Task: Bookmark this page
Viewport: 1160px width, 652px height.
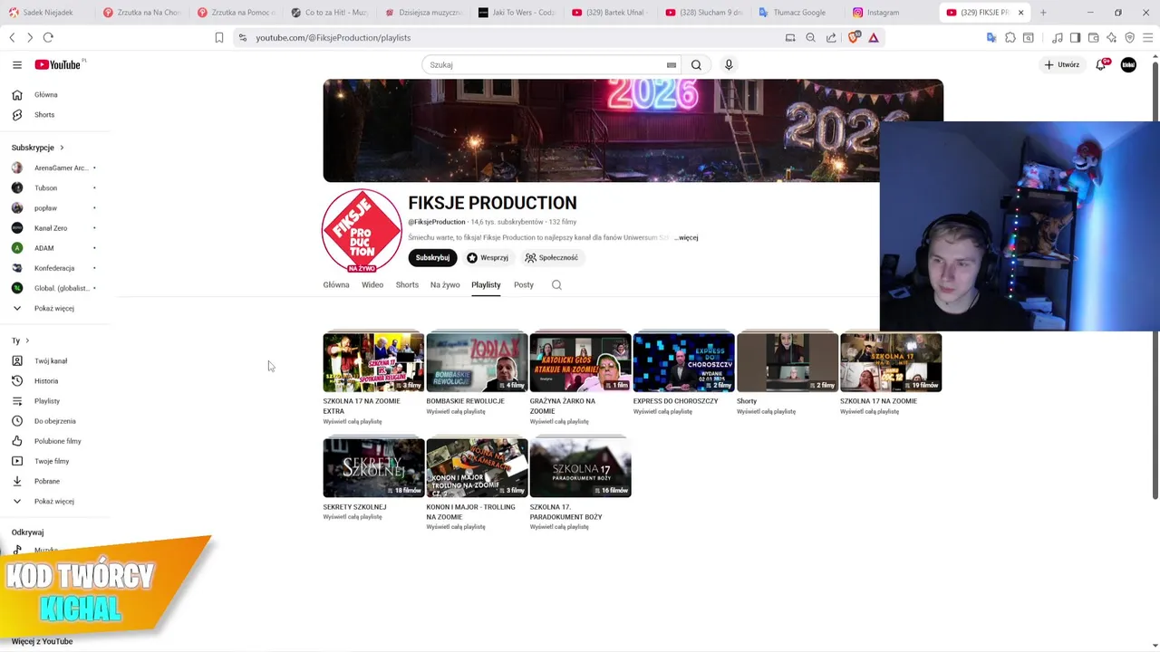Action: pos(218,37)
